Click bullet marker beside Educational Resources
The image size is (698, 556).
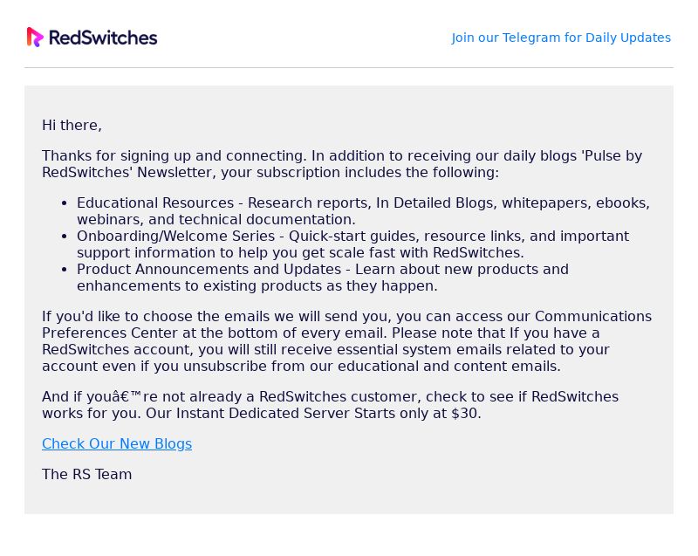point(65,203)
